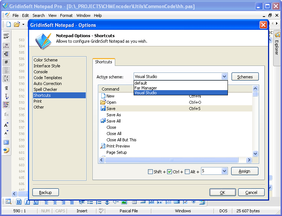Enable the Shift modifier checkbox

point(150,171)
